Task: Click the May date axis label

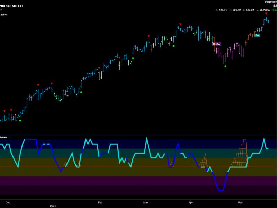Action: point(240,203)
